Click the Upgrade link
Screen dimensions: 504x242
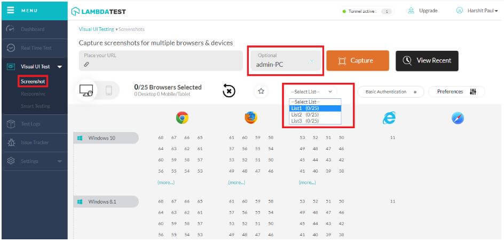428,11
